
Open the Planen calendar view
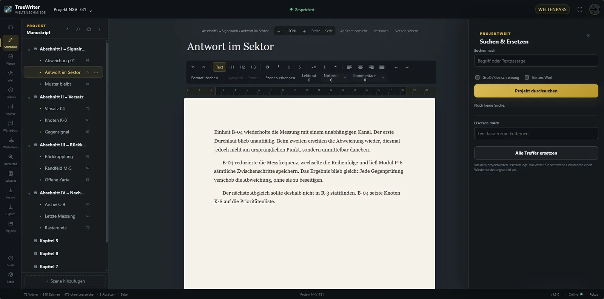pos(11,59)
